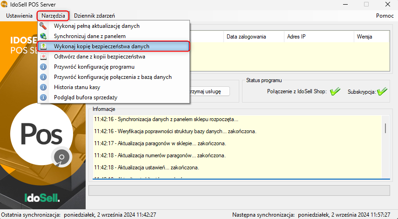
Task: Open Podgląd bufora sprzedaży
Action: [114, 97]
